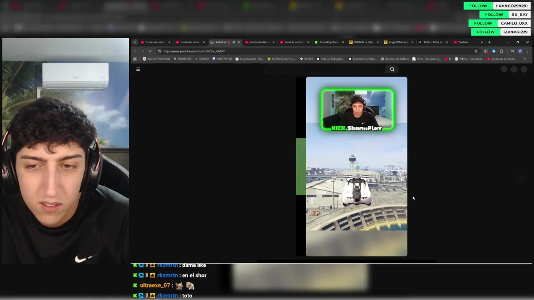Go back in browser history
This screenshot has width=534, height=300.
click(135, 51)
